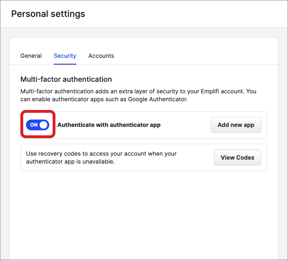Click the Multi-factor authentication heading
Image resolution: width=288 pixels, height=260 pixels.
tap(66, 79)
